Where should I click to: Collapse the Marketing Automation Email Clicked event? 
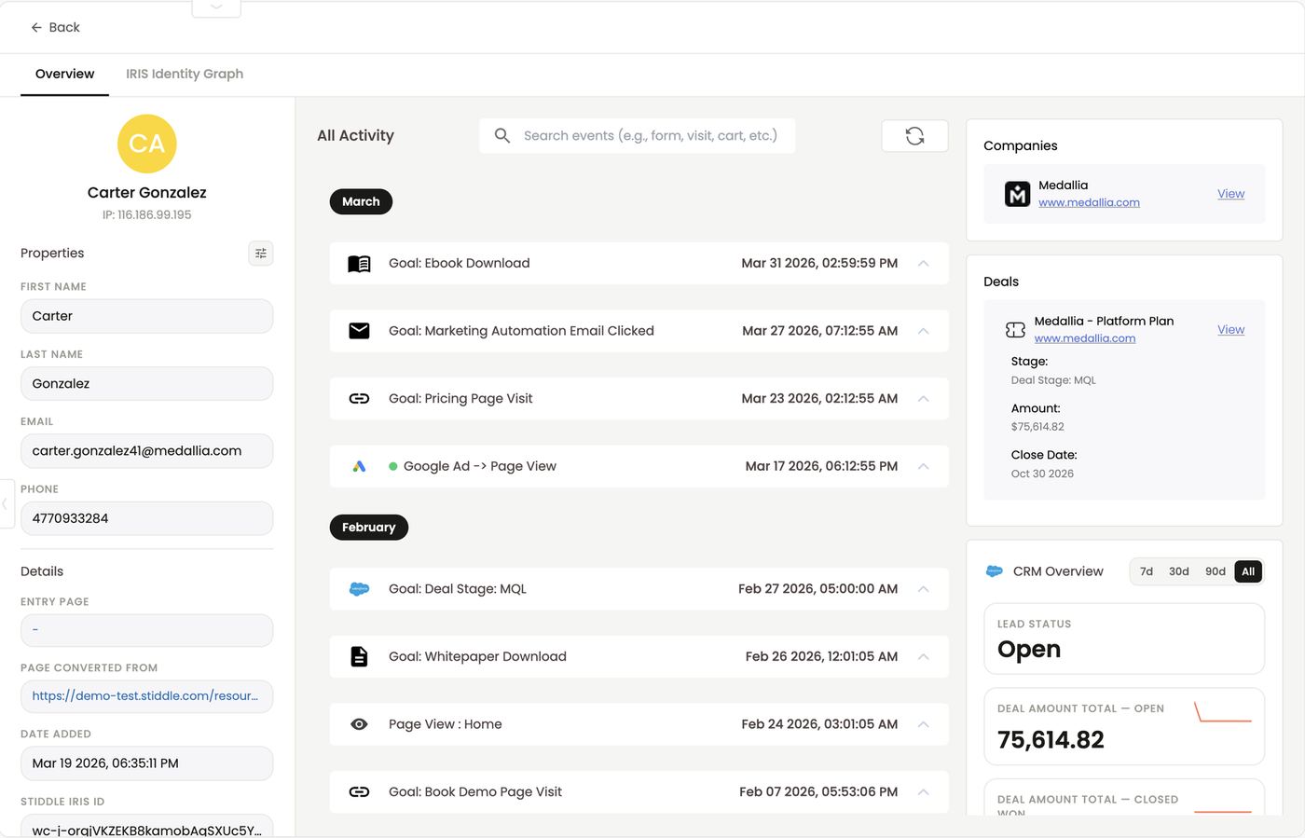[x=923, y=331]
